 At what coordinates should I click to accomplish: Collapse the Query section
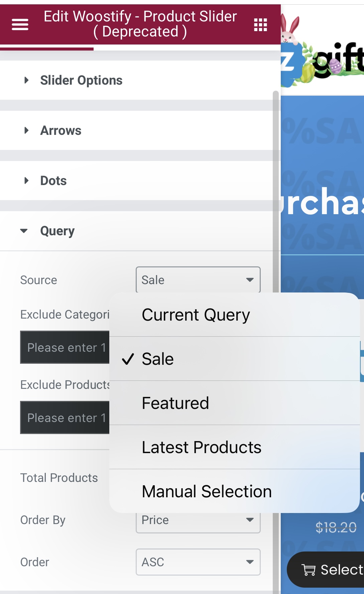pos(140,231)
